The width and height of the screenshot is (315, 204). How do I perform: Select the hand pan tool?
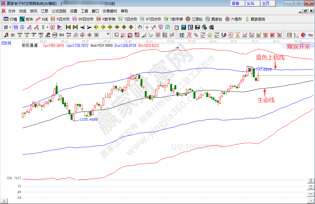pos(140,27)
